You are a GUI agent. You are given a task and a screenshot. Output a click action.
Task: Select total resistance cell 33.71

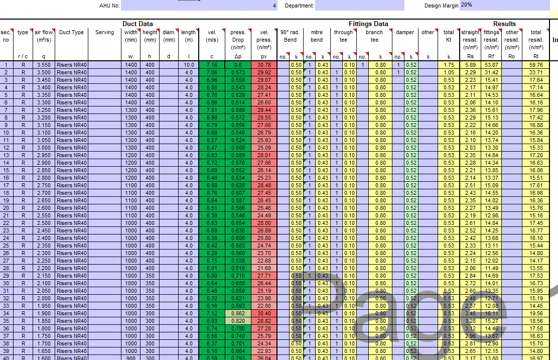[x=536, y=72]
